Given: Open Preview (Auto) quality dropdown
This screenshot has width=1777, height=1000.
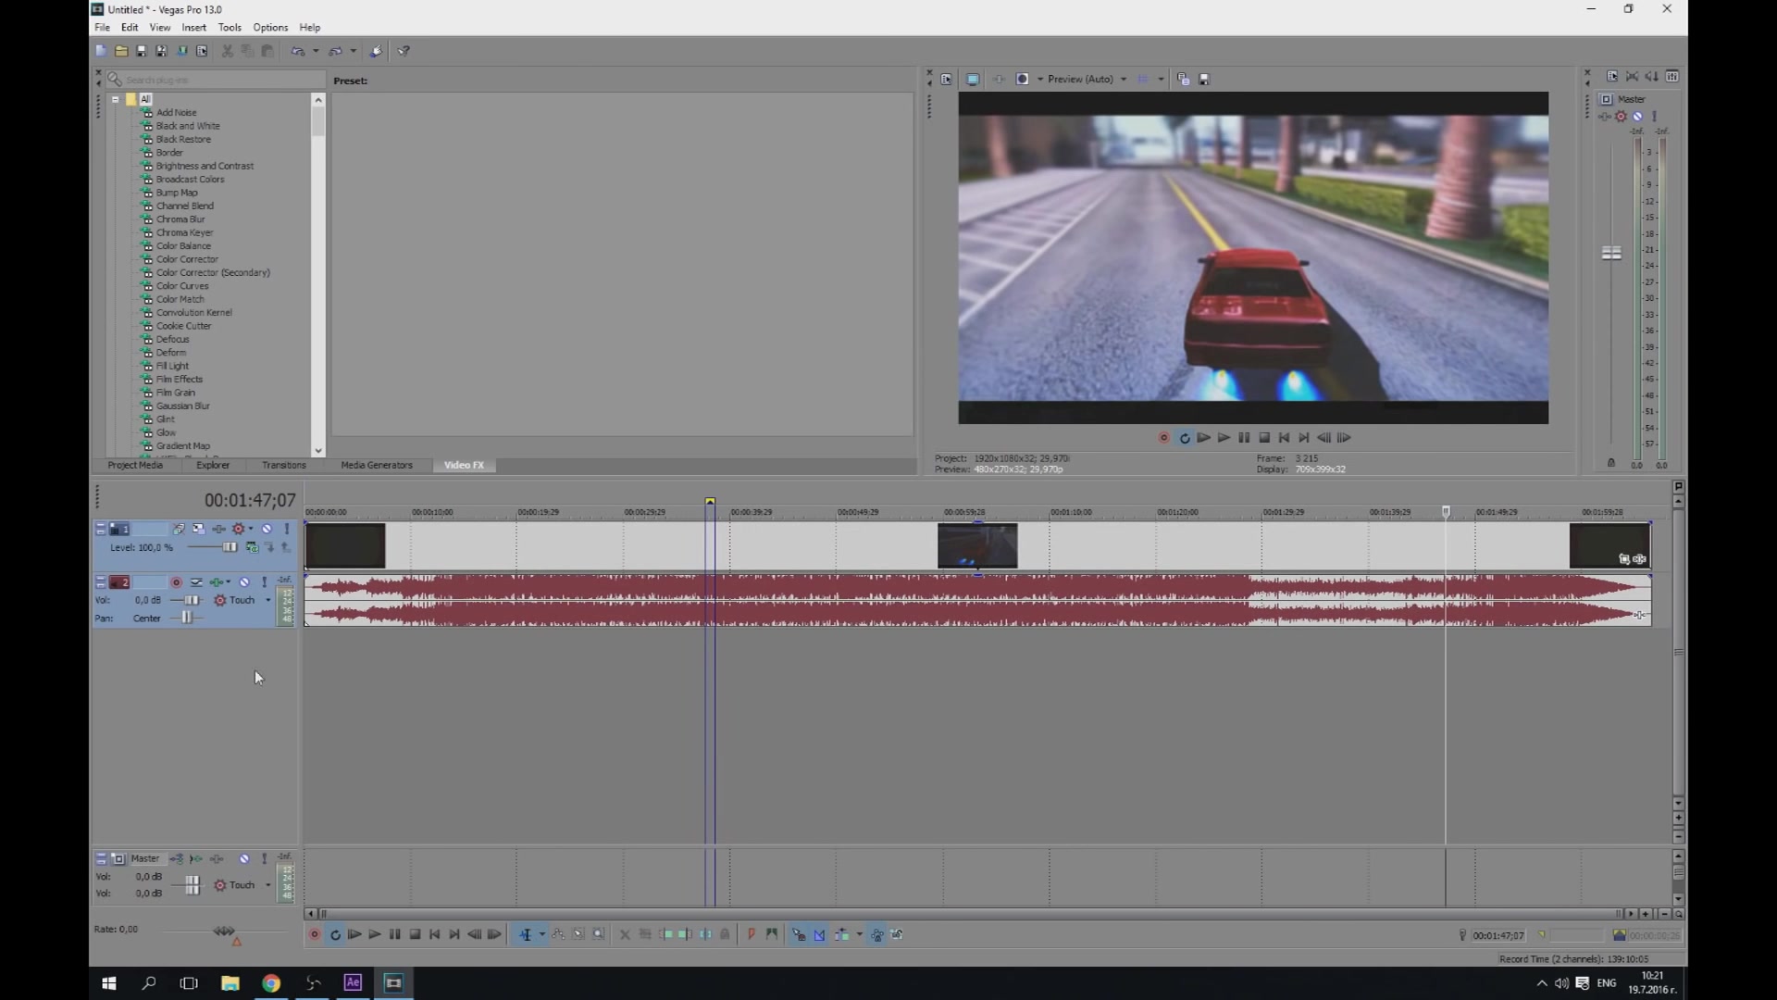Looking at the screenshot, I should [x=1124, y=80].
